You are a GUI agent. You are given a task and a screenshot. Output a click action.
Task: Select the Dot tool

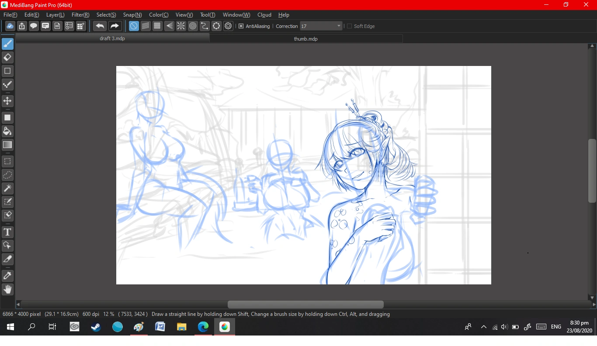click(x=7, y=84)
